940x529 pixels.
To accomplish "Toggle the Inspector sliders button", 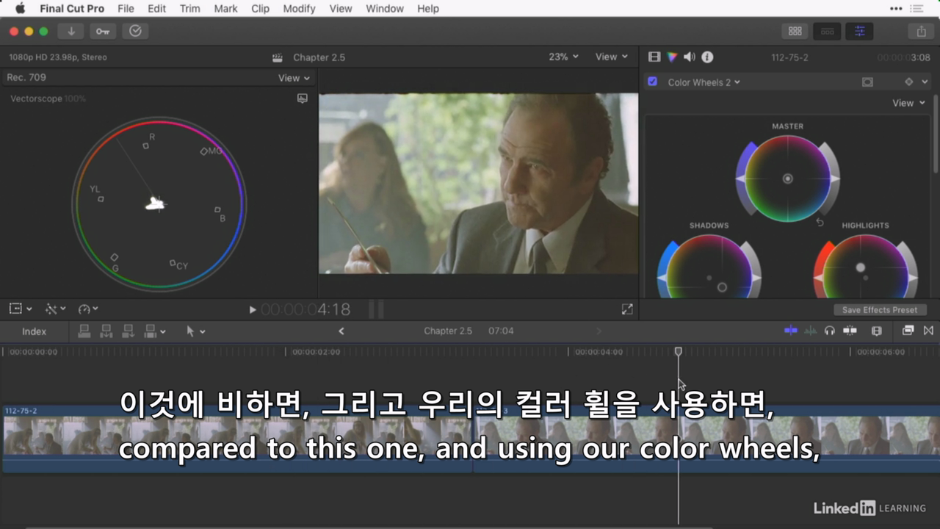I will click(x=859, y=31).
